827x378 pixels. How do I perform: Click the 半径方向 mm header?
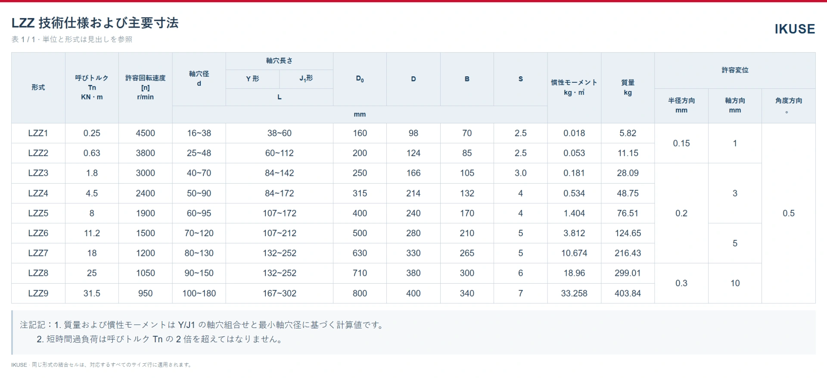tap(681, 106)
